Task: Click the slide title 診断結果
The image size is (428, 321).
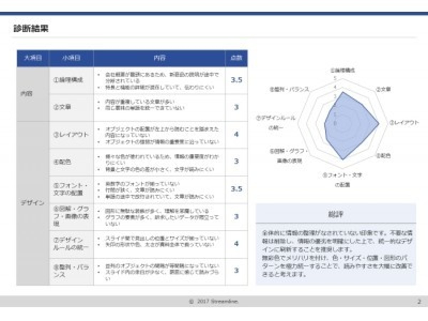Action: click(x=31, y=29)
